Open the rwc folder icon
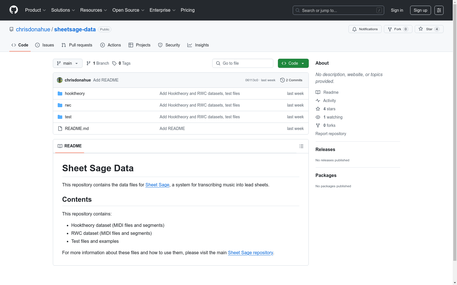The height and width of the screenshot is (285, 457). 60,105
